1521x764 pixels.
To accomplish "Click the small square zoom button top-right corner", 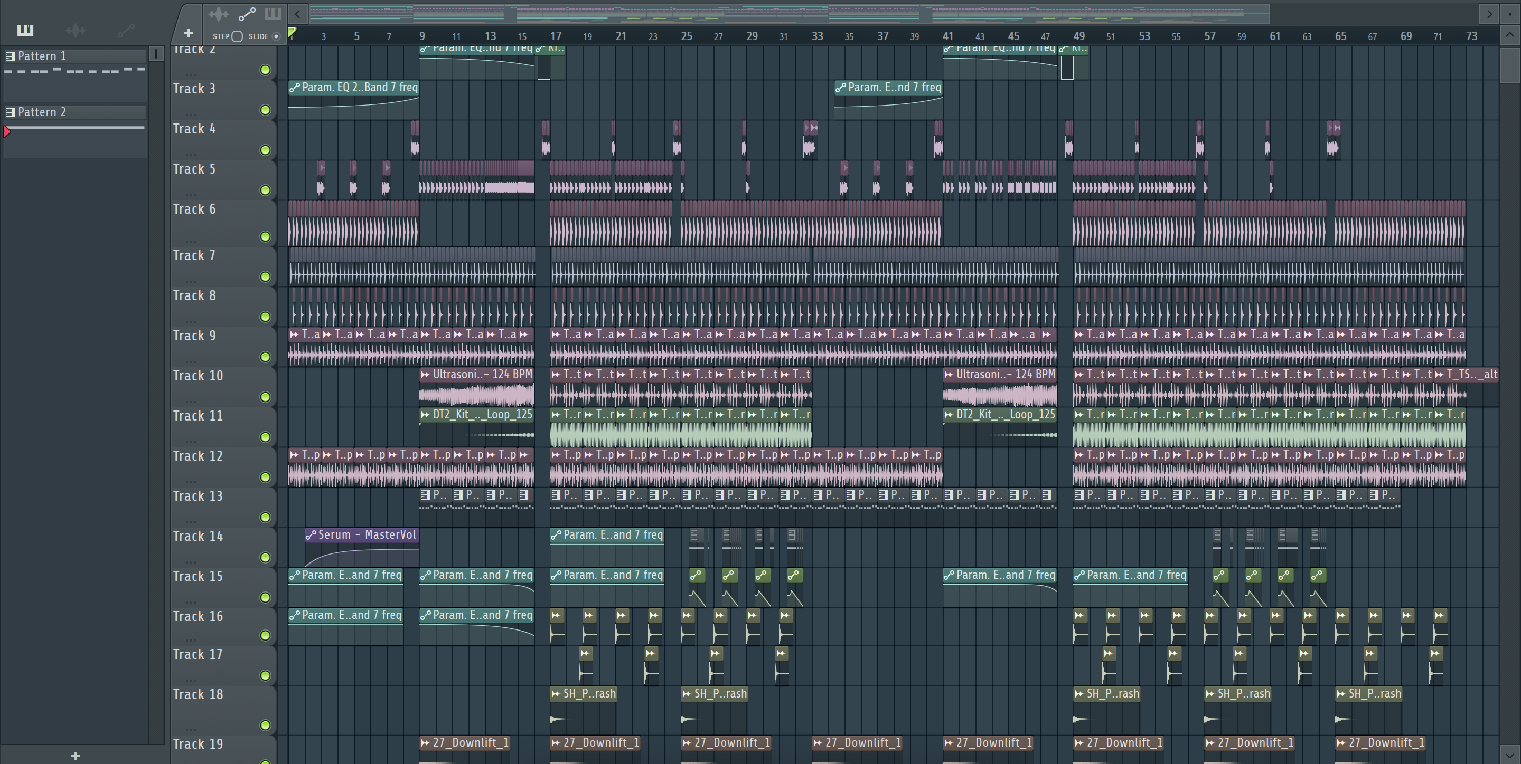I will coord(1510,13).
